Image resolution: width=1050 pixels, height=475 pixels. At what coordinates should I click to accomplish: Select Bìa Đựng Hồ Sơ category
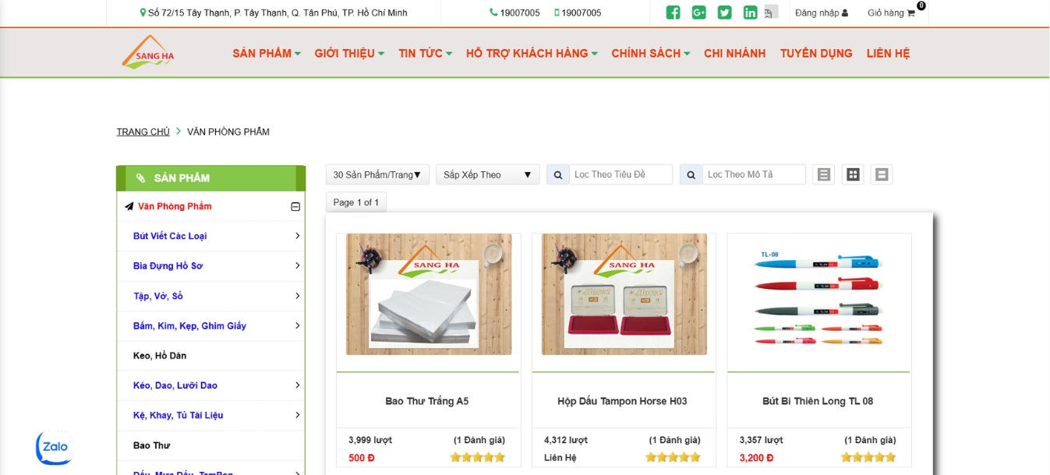click(x=168, y=266)
